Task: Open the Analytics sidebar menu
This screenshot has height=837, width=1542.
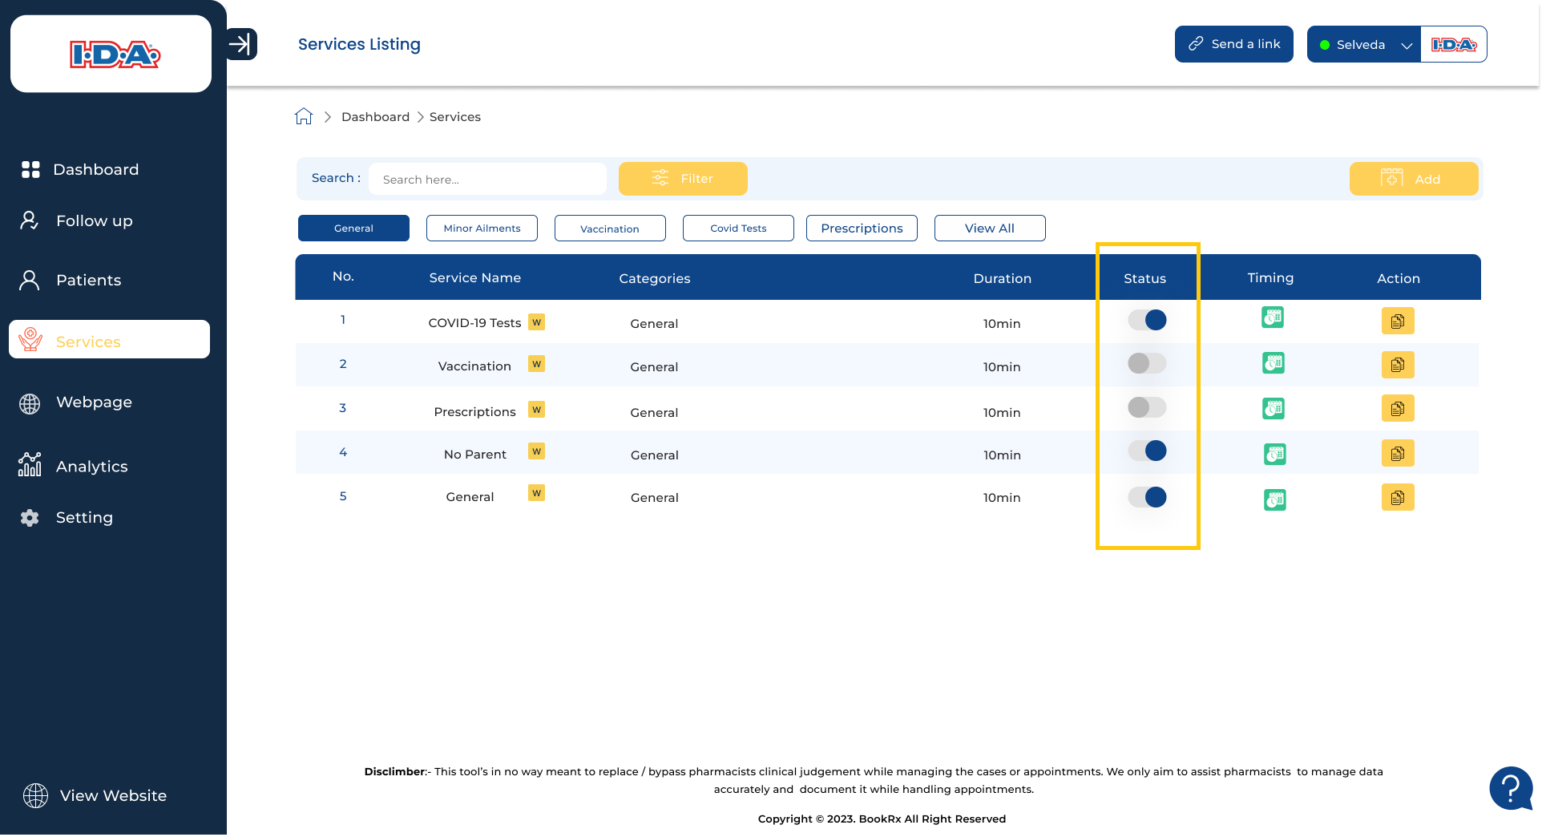Action: point(91,467)
